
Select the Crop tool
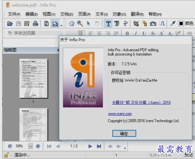pyautogui.click(x=136, y=23)
